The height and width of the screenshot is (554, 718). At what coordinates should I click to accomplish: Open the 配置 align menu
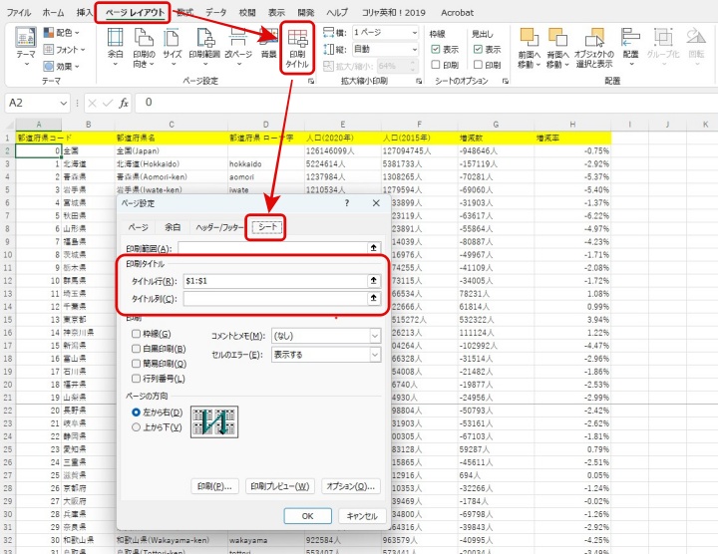coord(630,47)
